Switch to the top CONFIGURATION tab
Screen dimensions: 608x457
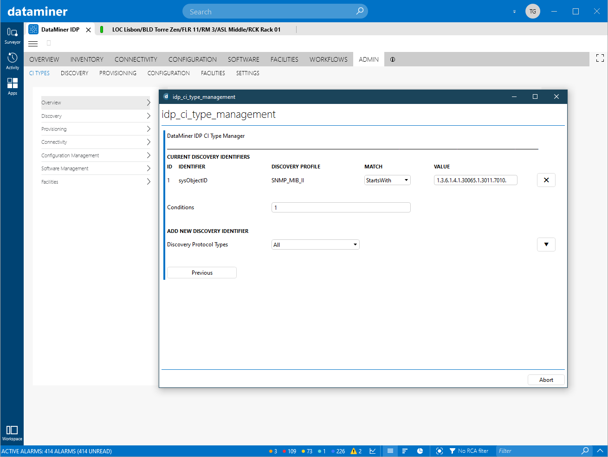tap(193, 59)
